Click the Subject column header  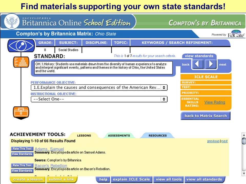coord(68,43)
